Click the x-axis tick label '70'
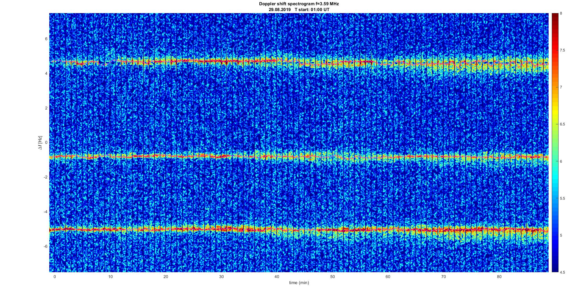Image resolution: width=583 pixels, height=292 pixels. click(x=443, y=277)
